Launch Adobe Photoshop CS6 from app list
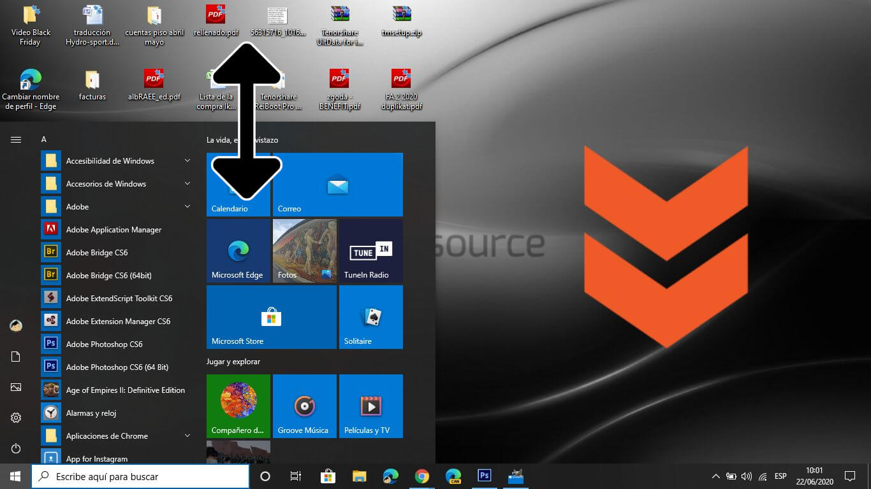 point(116,344)
